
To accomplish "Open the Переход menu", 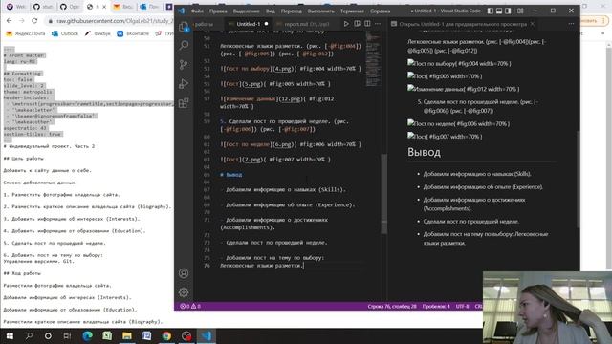I will pos(291,11).
